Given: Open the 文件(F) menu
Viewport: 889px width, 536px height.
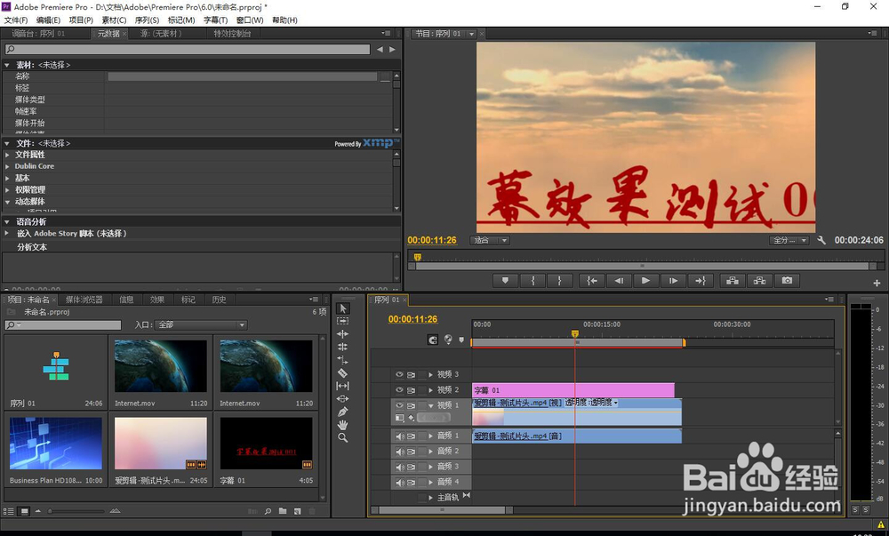Looking at the screenshot, I should (x=16, y=20).
